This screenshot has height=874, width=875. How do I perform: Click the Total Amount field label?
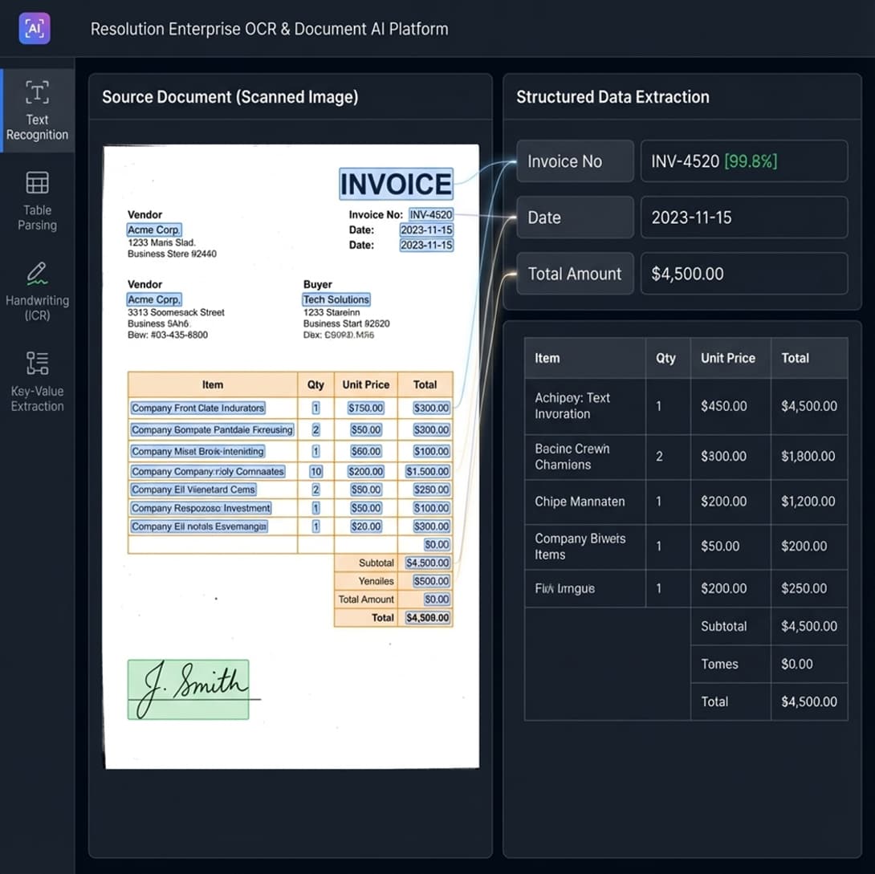(575, 274)
